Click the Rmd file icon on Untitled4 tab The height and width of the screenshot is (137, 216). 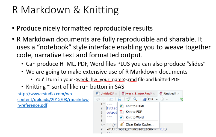(161, 94)
